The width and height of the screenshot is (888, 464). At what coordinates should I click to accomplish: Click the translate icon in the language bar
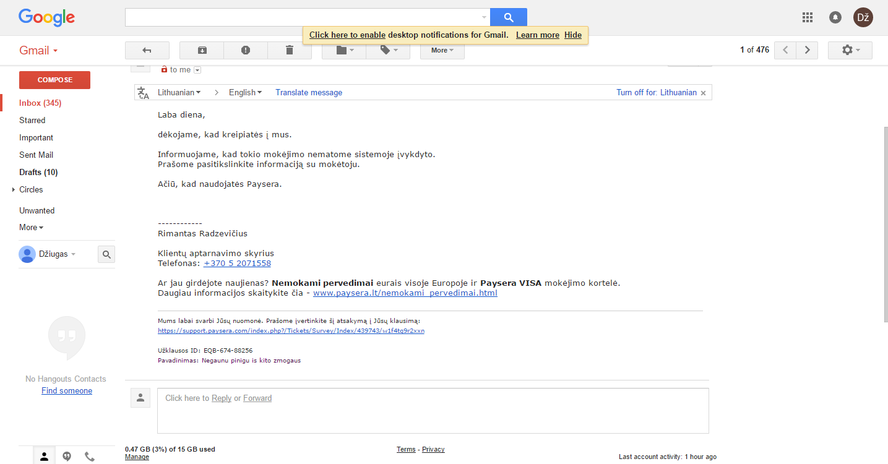[x=144, y=93]
